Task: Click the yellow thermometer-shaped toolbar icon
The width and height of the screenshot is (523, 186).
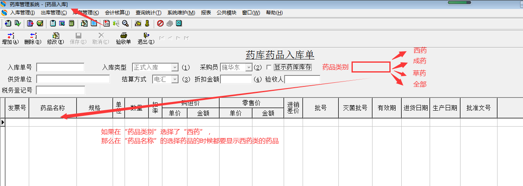Action: coord(147,23)
